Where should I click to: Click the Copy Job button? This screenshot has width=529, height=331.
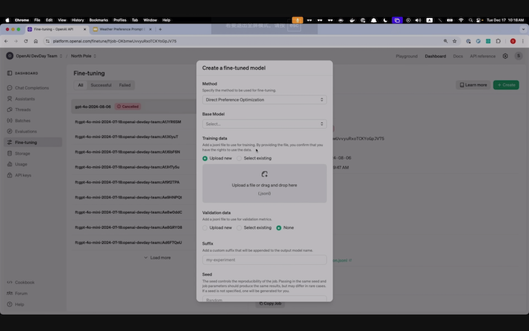[269, 303]
